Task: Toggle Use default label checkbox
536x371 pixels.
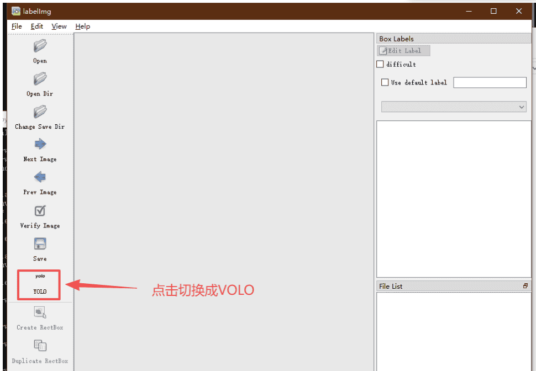Action: pyautogui.click(x=385, y=82)
